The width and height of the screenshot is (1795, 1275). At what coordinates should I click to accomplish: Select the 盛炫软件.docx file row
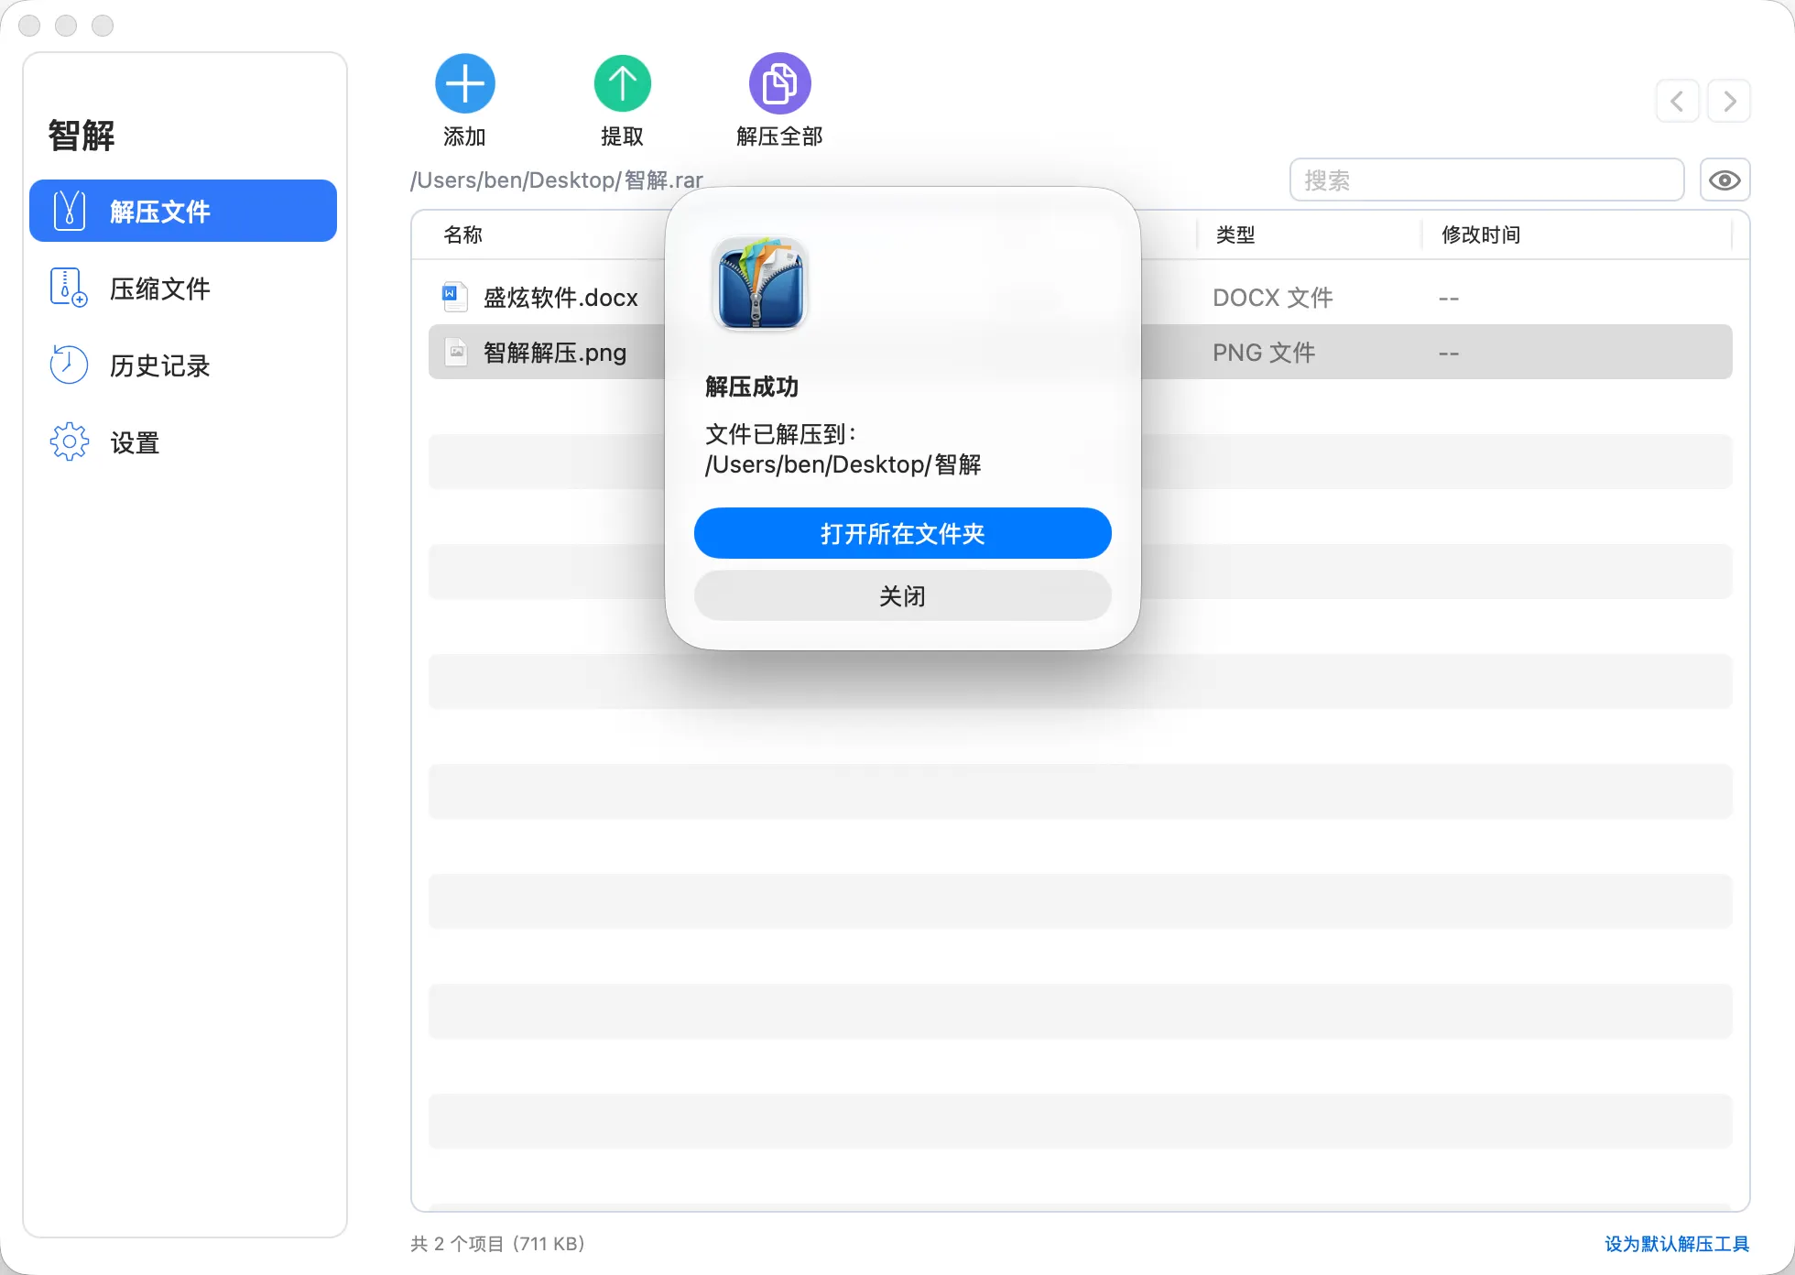point(1081,297)
